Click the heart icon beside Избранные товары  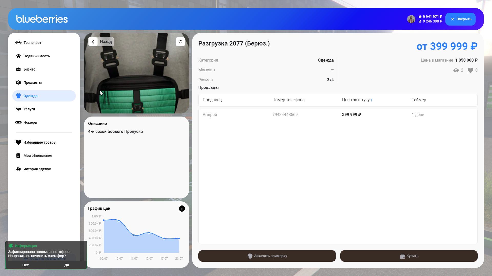point(18,142)
